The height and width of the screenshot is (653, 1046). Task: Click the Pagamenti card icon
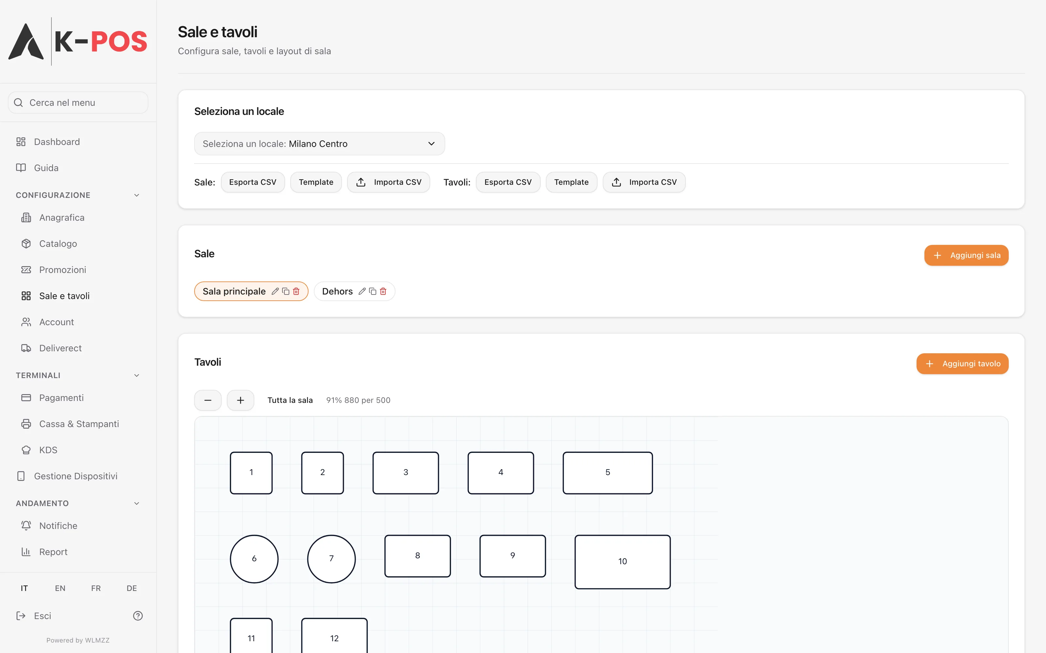click(x=26, y=398)
